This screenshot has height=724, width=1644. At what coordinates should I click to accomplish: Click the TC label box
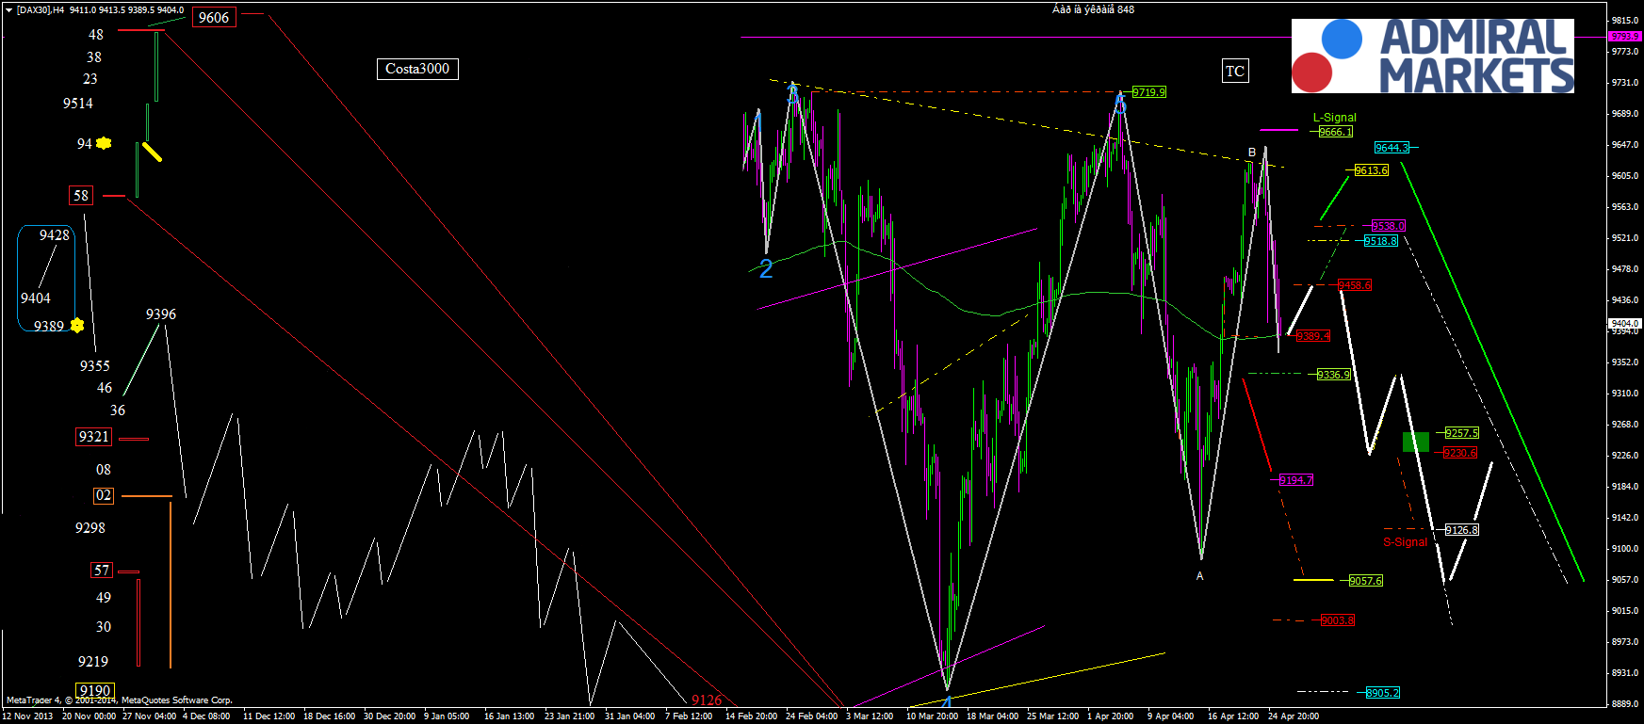coord(1235,71)
